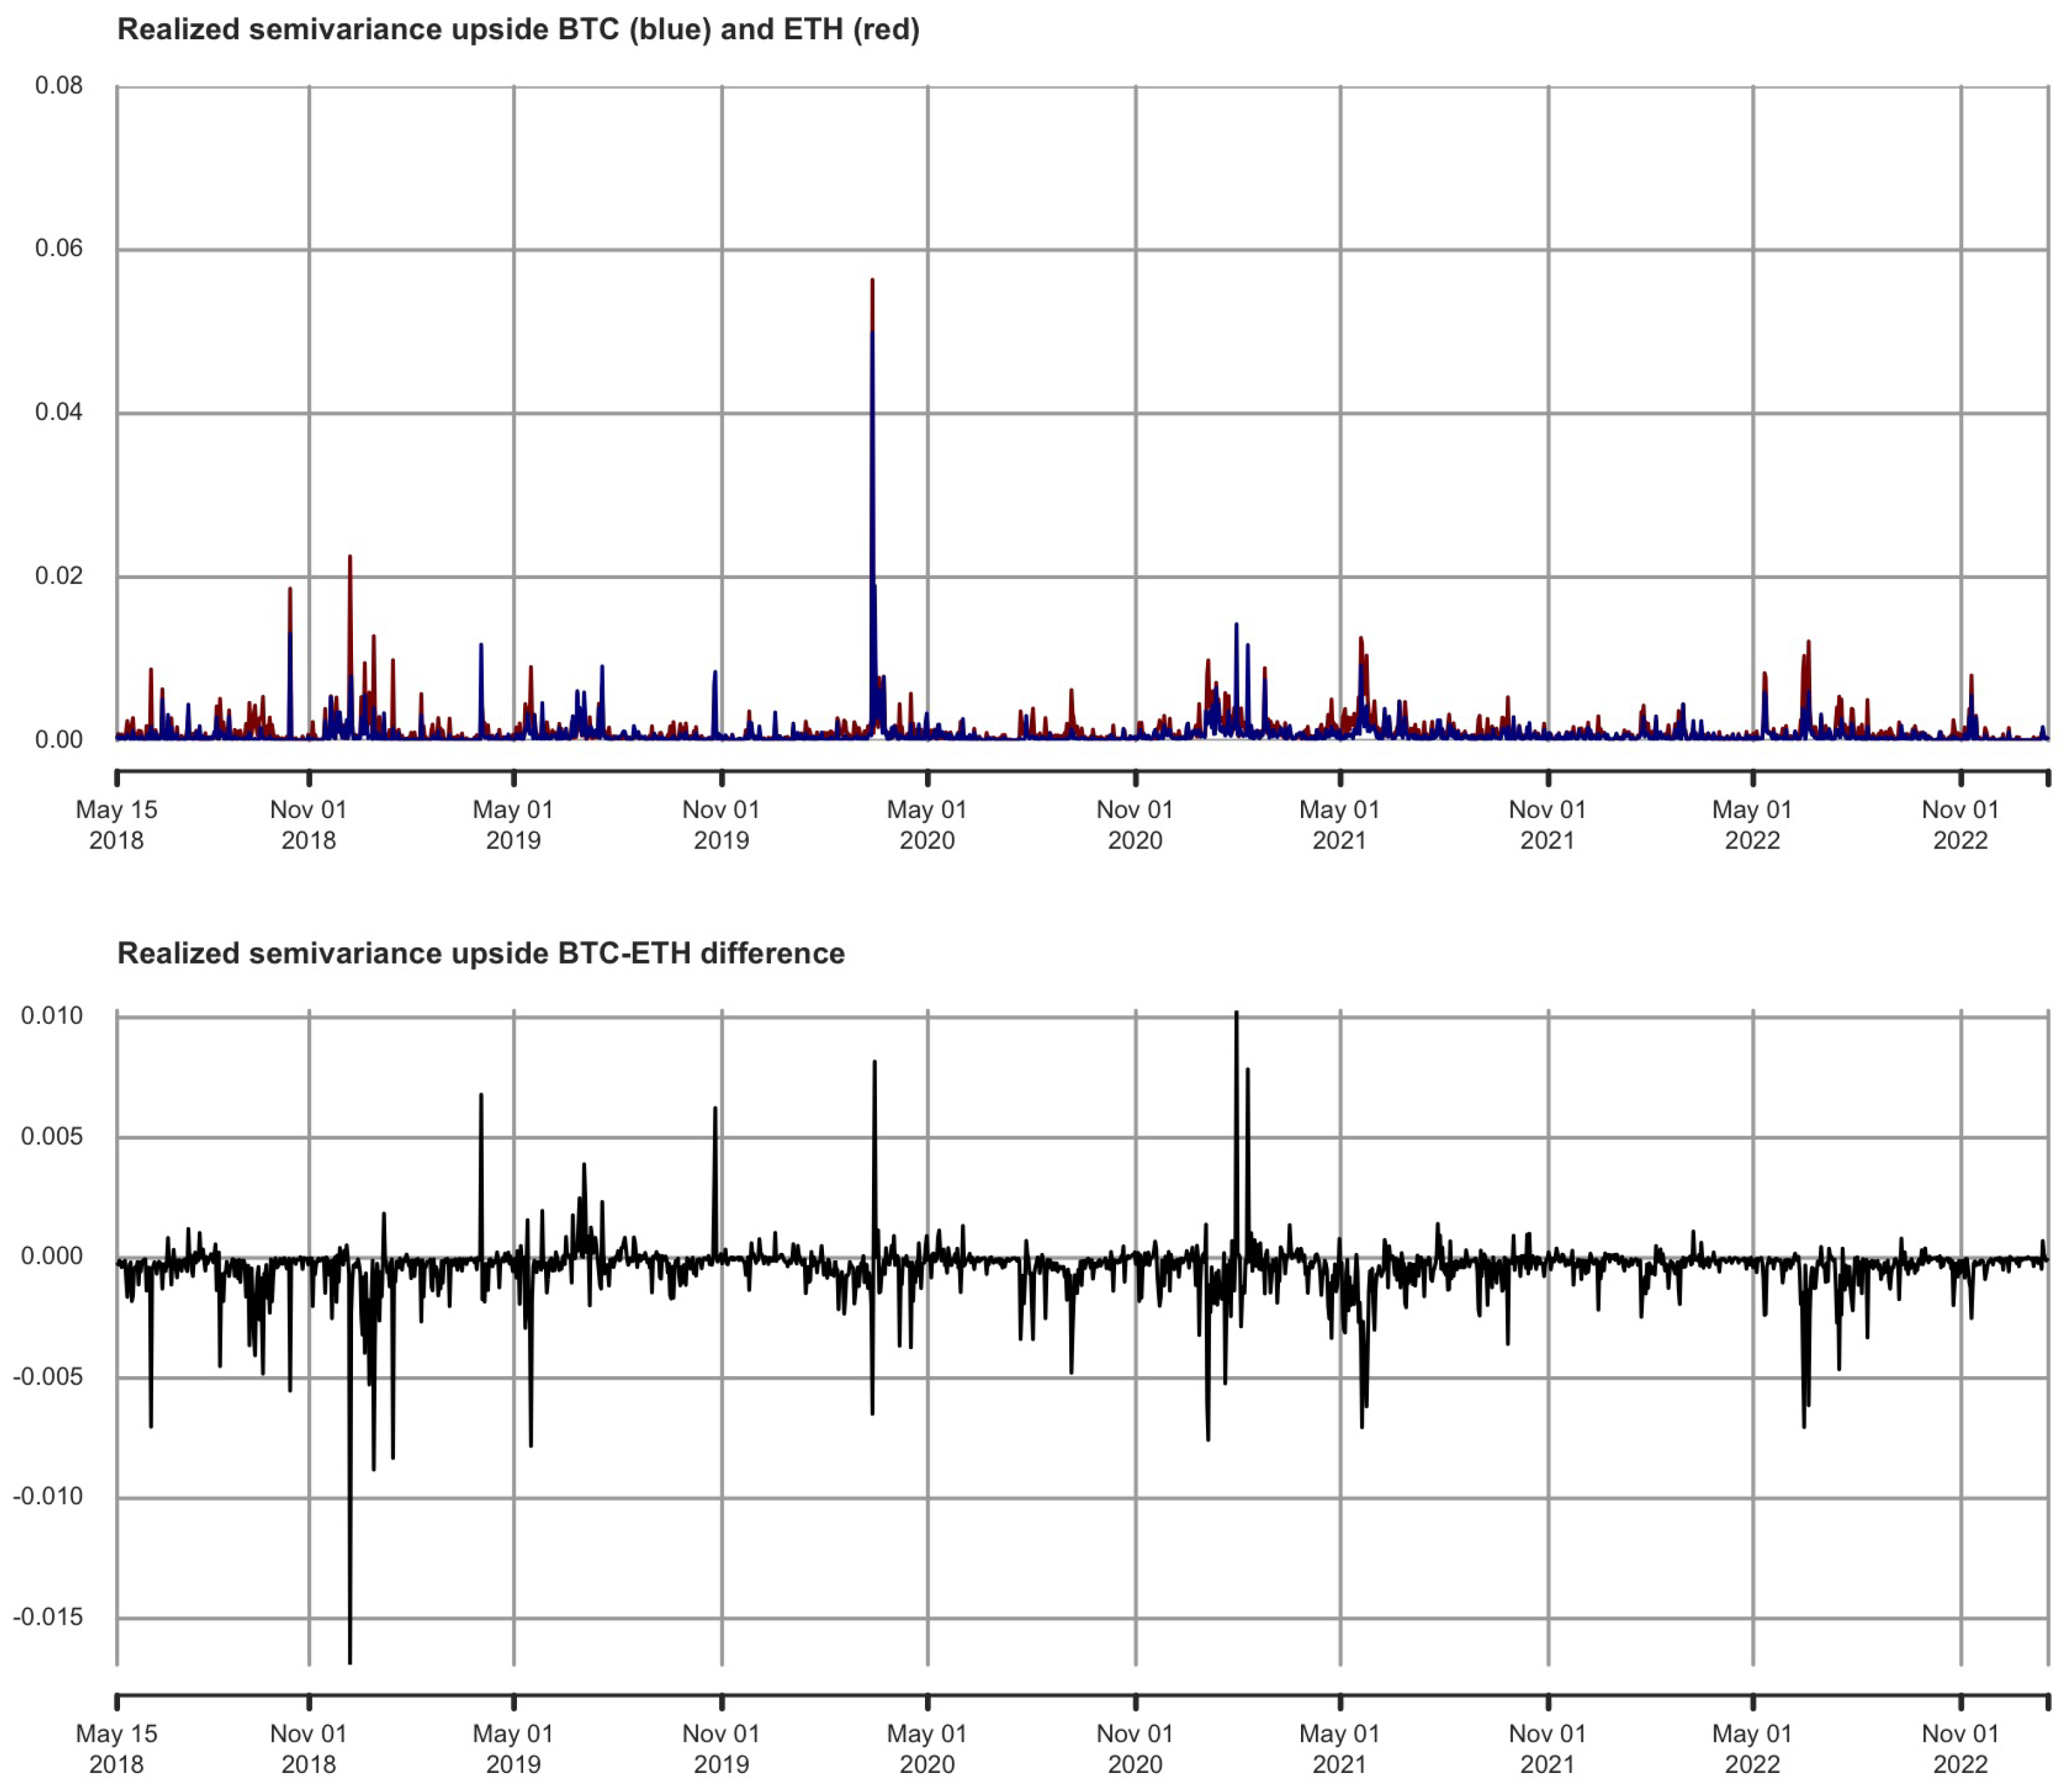Click the Nov 01 2020 label on the bottom axis
Screen dimensions: 2066x1792
1134,1749
